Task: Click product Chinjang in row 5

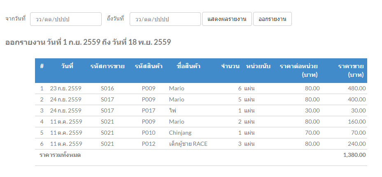Action: (x=180, y=133)
